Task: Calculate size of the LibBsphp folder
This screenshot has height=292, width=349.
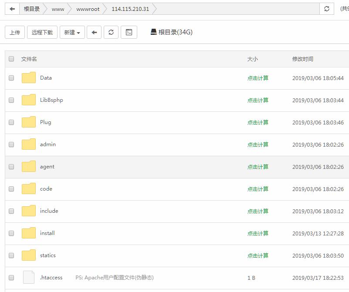Action: (258, 100)
